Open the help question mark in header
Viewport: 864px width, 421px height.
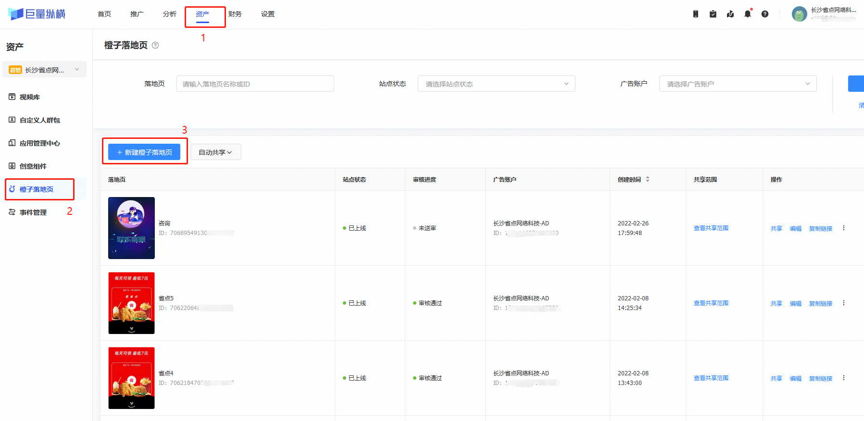click(765, 14)
